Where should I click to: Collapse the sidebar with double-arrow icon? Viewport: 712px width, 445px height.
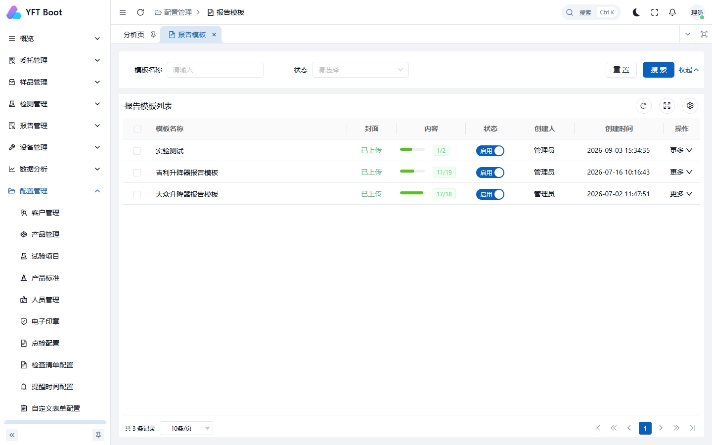(12, 435)
